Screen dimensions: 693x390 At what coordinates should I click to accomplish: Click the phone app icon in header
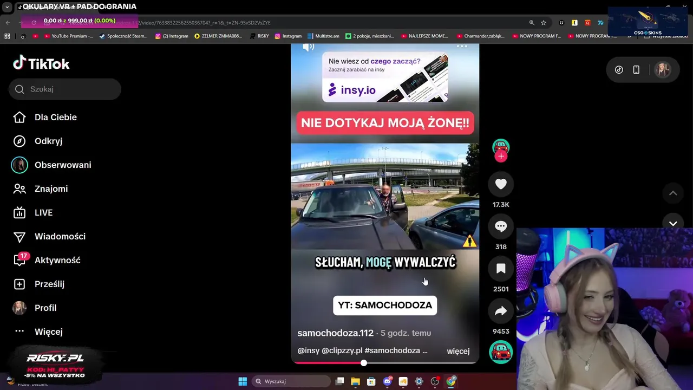click(636, 69)
